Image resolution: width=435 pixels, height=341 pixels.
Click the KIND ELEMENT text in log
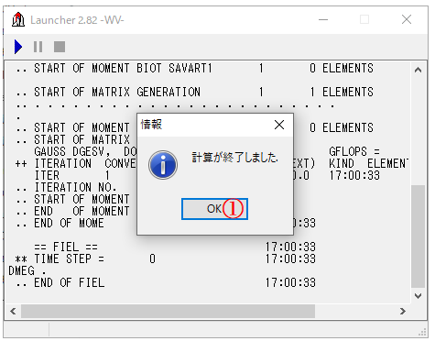click(x=368, y=163)
